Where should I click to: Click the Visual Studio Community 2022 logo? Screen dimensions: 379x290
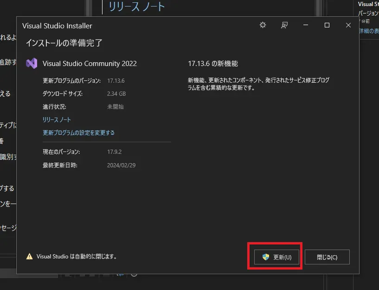pyautogui.click(x=32, y=63)
